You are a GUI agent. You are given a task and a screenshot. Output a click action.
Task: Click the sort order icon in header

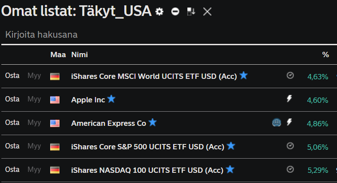pos(191,12)
